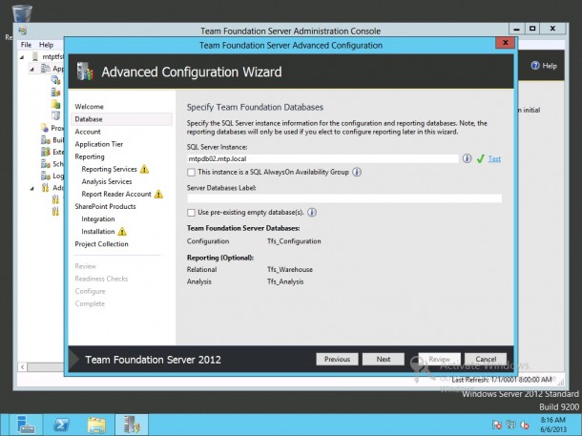This screenshot has width=582, height=436.
Task: Go to the Welcome wizard step
Action: click(89, 107)
